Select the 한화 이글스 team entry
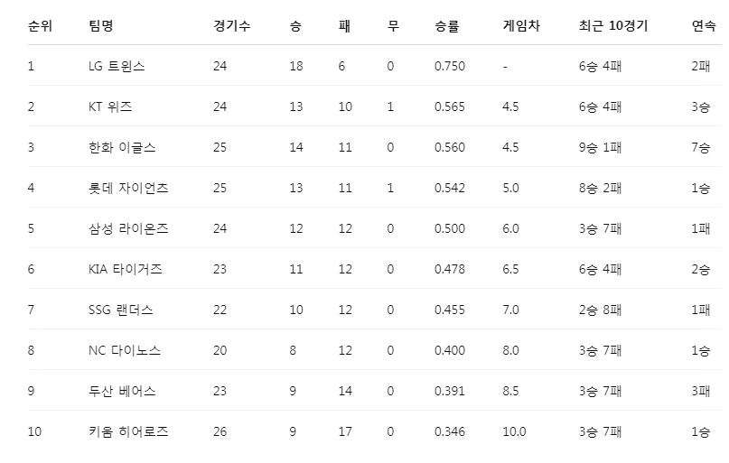 (x=122, y=147)
